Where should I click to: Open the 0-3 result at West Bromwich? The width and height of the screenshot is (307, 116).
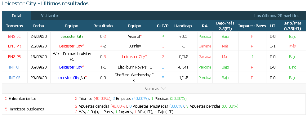pyautogui.click(x=103, y=57)
